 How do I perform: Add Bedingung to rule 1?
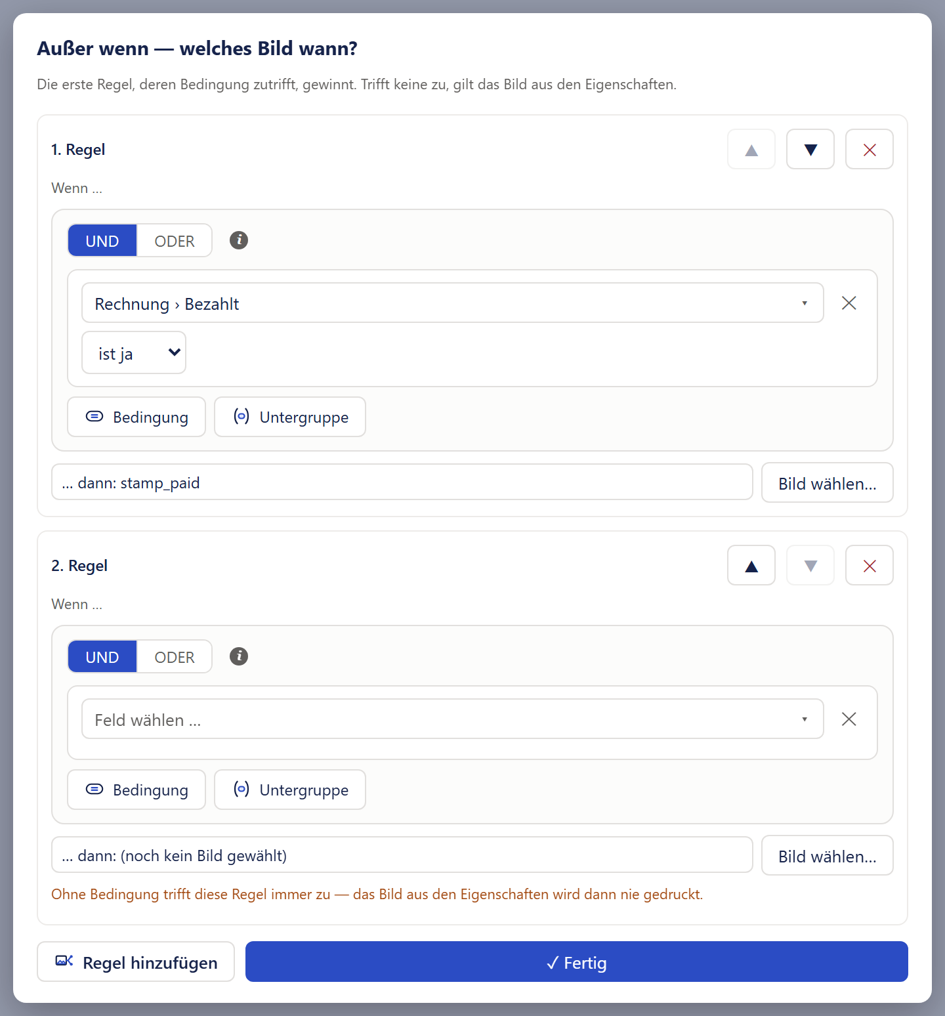(136, 417)
